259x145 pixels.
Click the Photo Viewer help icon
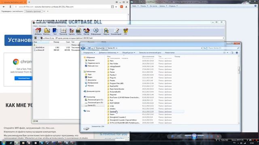(255, 6)
